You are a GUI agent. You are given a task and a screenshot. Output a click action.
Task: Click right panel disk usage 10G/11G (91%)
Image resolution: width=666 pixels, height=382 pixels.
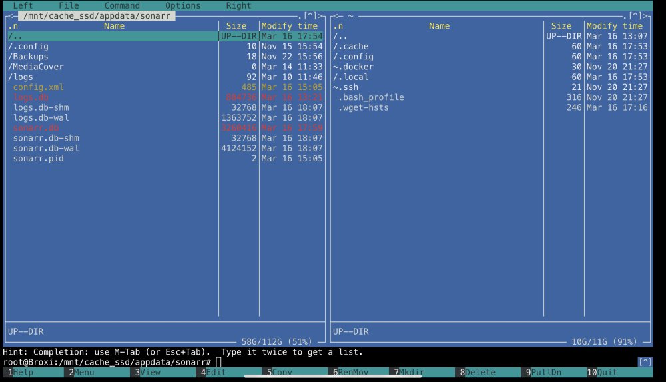point(604,341)
